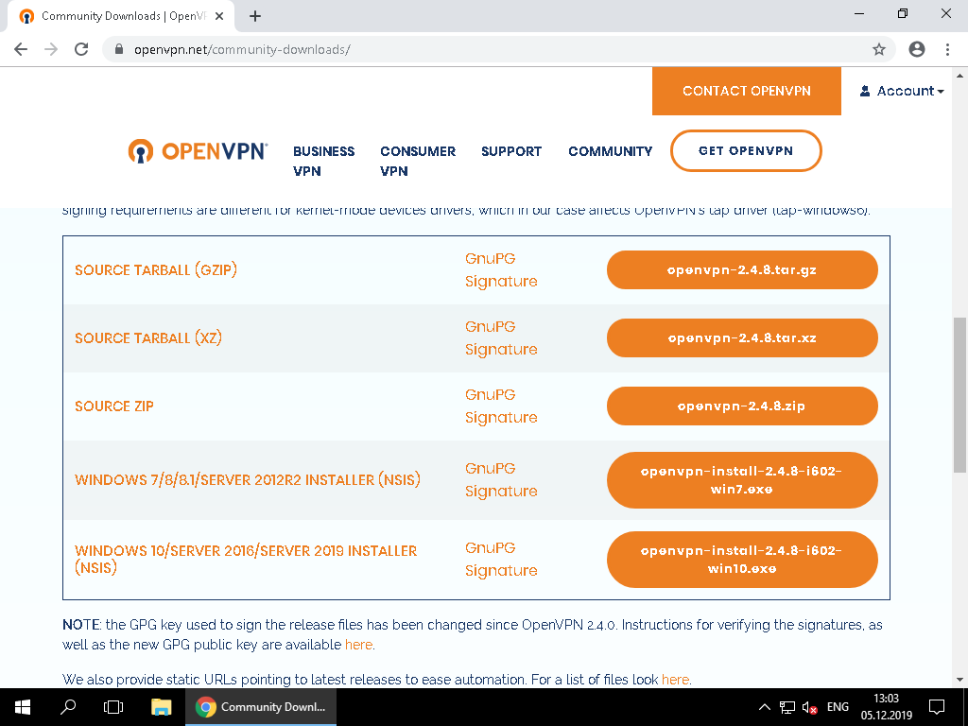Follow the 'here' link for GPG key instructions
The height and width of the screenshot is (726, 968).
(x=358, y=645)
